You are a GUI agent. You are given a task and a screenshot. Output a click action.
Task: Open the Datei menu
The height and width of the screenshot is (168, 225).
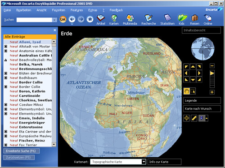click(7, 10)
